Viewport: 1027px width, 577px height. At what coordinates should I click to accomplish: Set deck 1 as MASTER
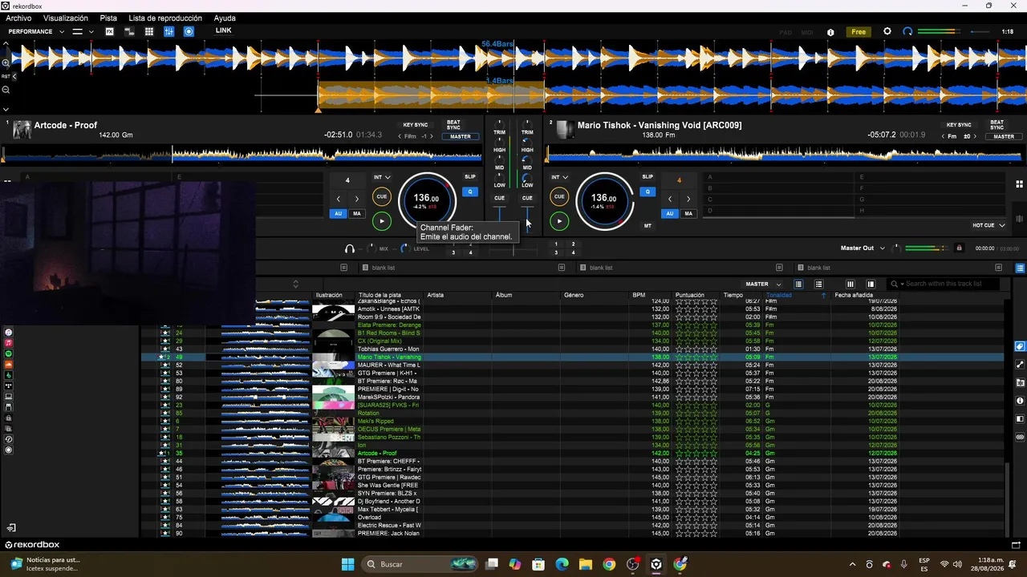pos(461,136)
